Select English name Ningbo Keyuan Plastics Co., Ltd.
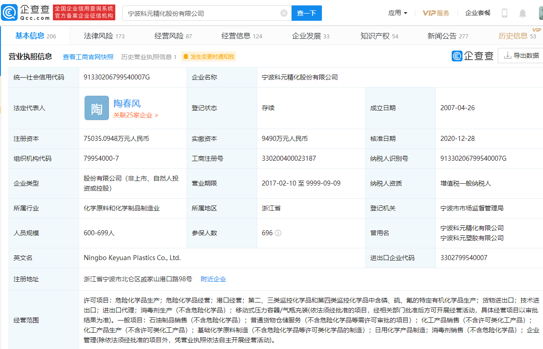Screen dimensions: 543x349 (132, 258)
